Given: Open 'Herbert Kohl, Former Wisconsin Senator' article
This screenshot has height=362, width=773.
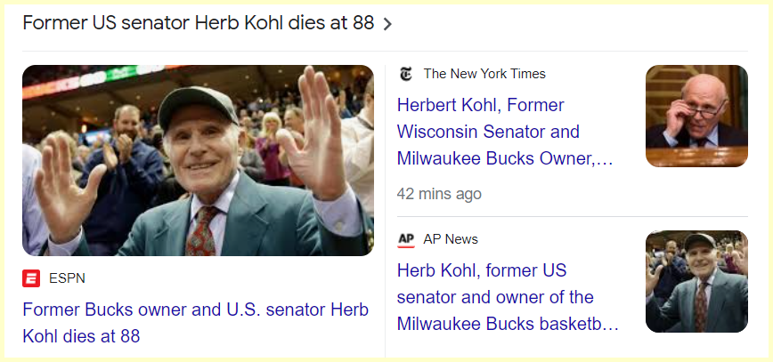Looking at the screenshot, I should (481, 105).
